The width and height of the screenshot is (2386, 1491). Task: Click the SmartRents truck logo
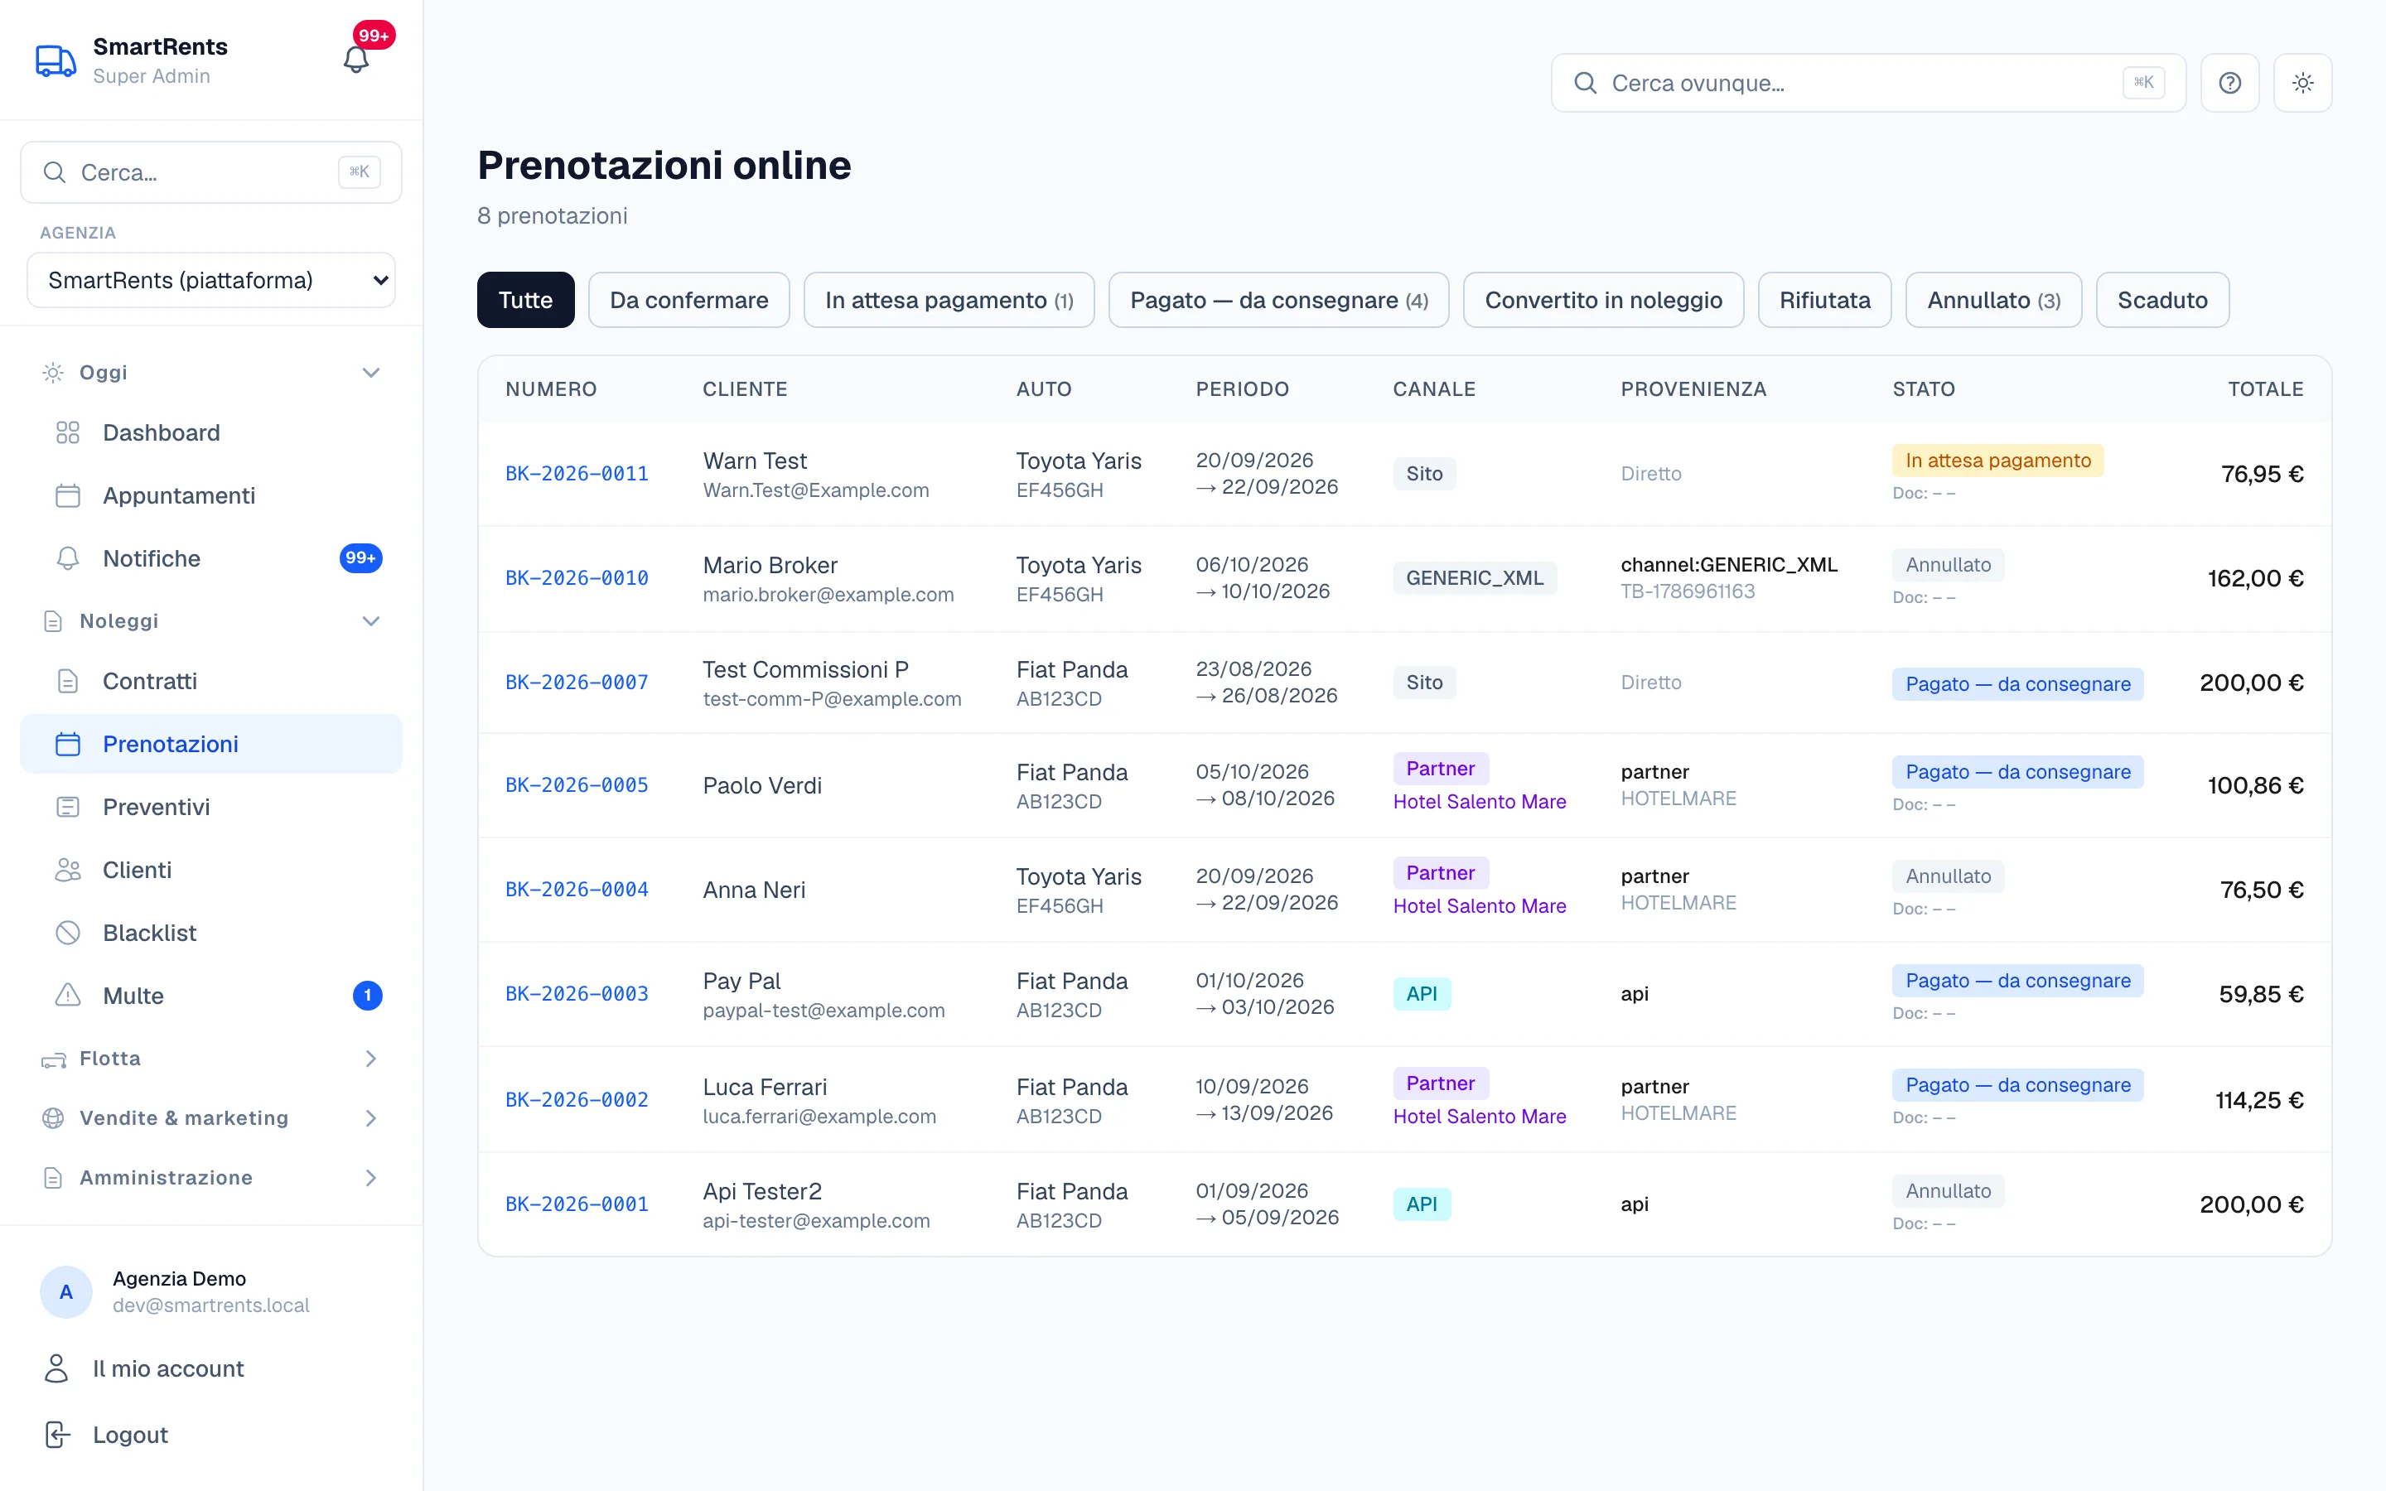point(56,61)
